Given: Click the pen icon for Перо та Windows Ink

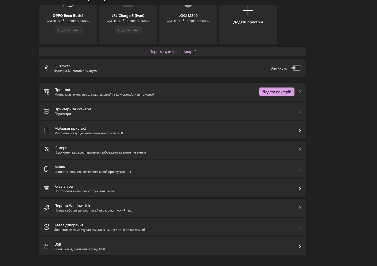Looking at the screenshot, I should click(46, 208).
